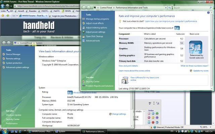This screenshot has width=215, height=134.
Task: Click Update my score link
Action: click(201, 71)
